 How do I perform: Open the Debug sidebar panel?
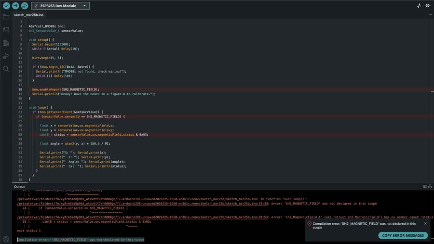tap(6, 56)
